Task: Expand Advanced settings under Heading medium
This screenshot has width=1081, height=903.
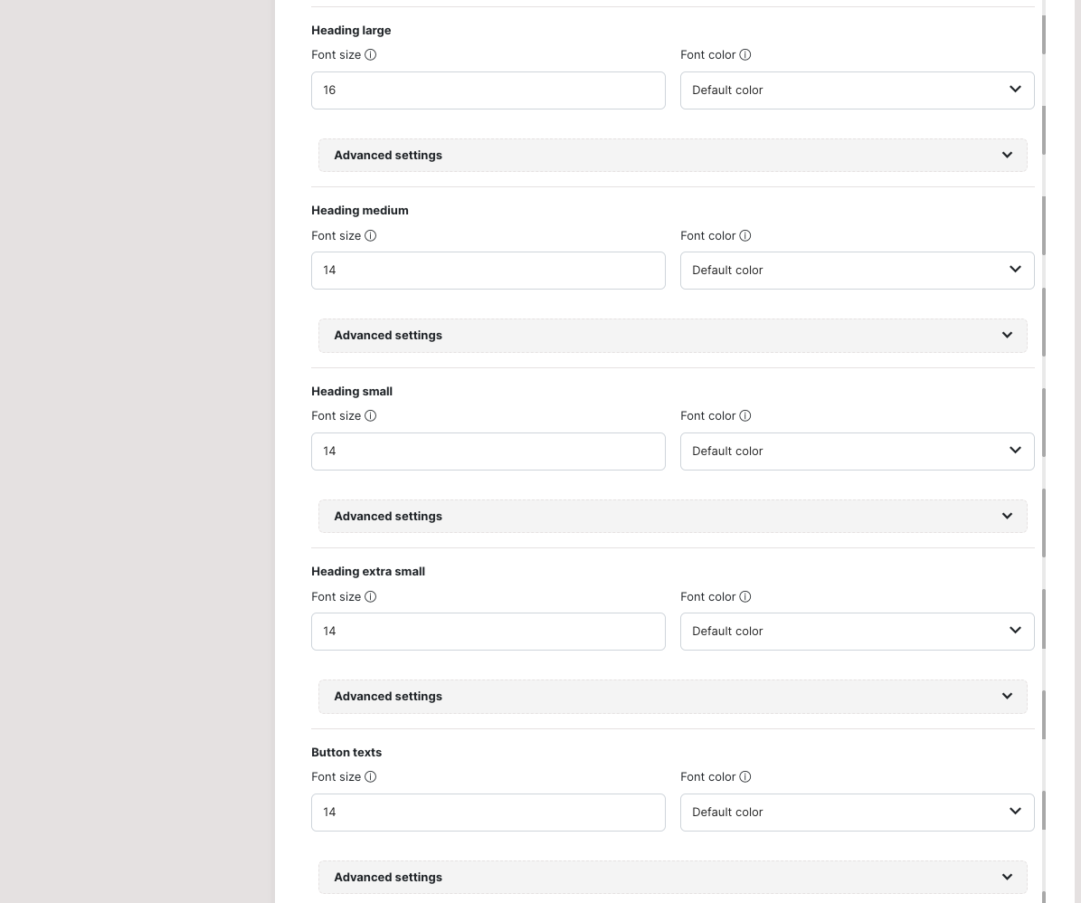Action: pos(672,336)
